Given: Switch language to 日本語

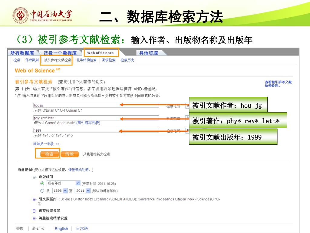Looking at the screenshot, I should tap(82, 229).
